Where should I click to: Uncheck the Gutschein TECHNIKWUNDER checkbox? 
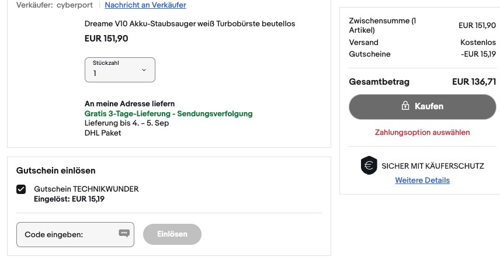tap(22, 189)
